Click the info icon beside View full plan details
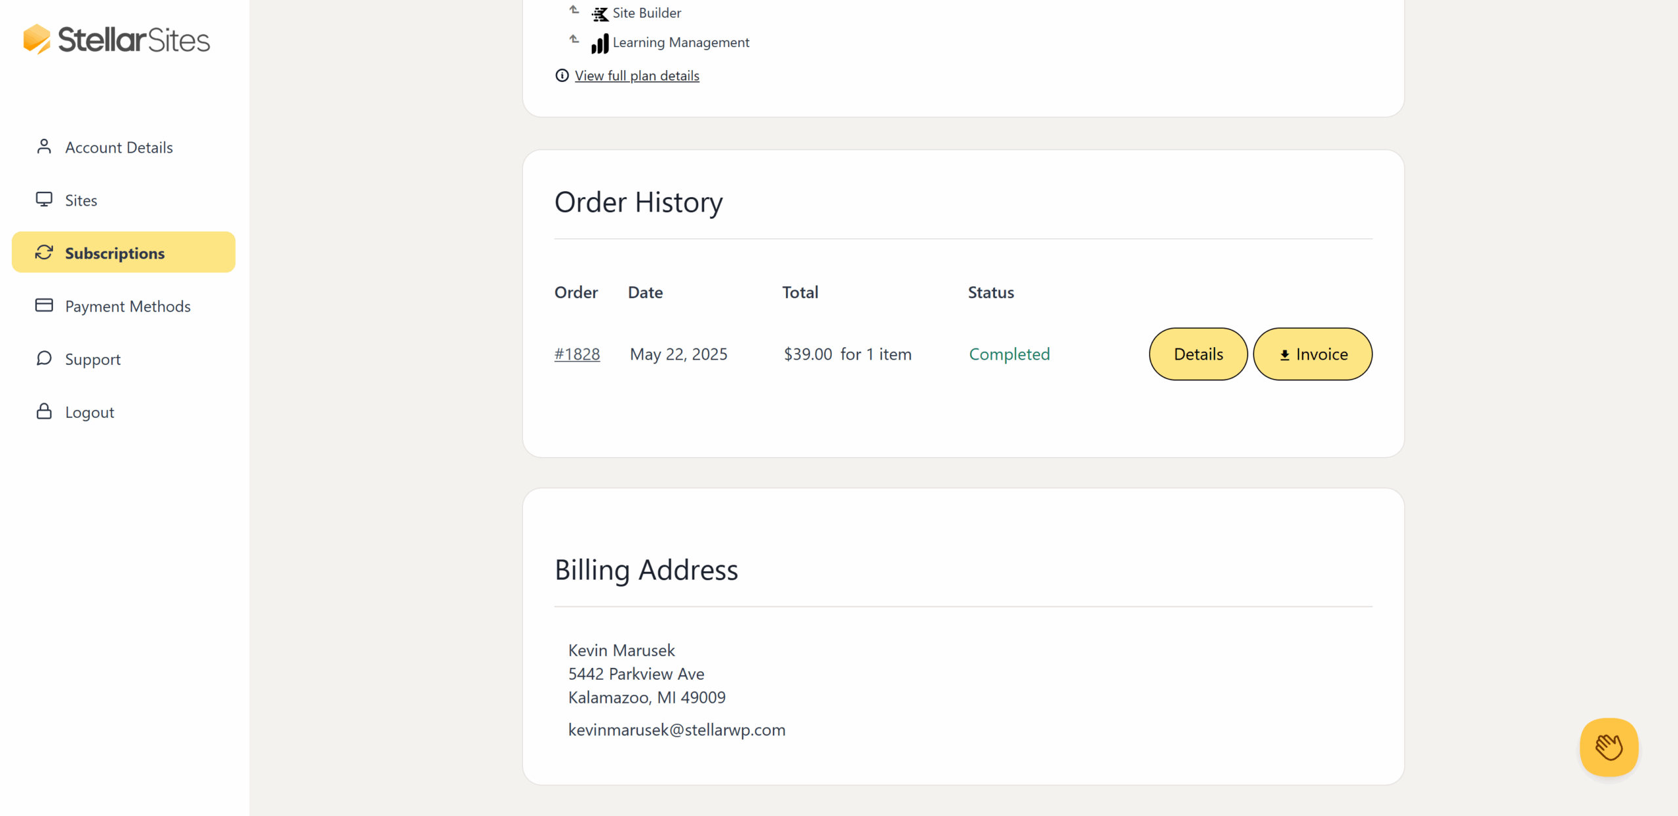This screenshot has height=816, width=1678. point(562,75)
